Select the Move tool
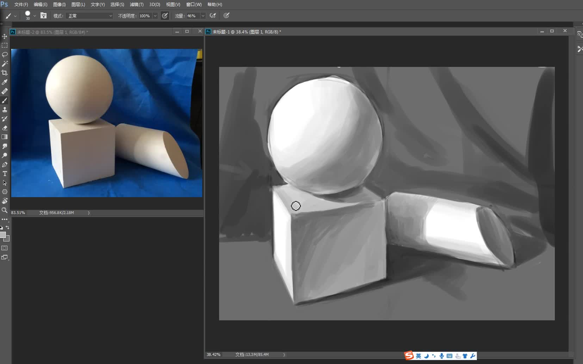This screenshot has width=583, height=364. point(5,36)
